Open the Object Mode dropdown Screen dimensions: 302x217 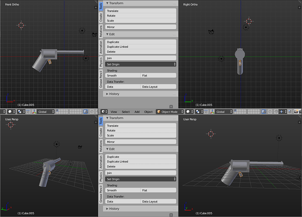(170, 112)
